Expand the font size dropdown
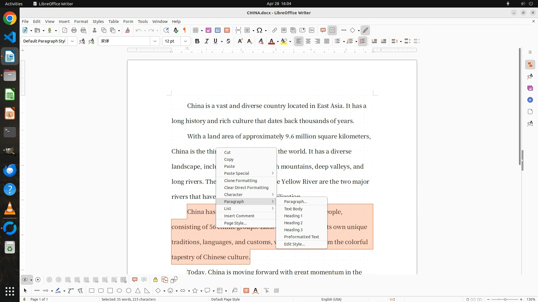Screen dimensions: 538x302 coord(185,41)
